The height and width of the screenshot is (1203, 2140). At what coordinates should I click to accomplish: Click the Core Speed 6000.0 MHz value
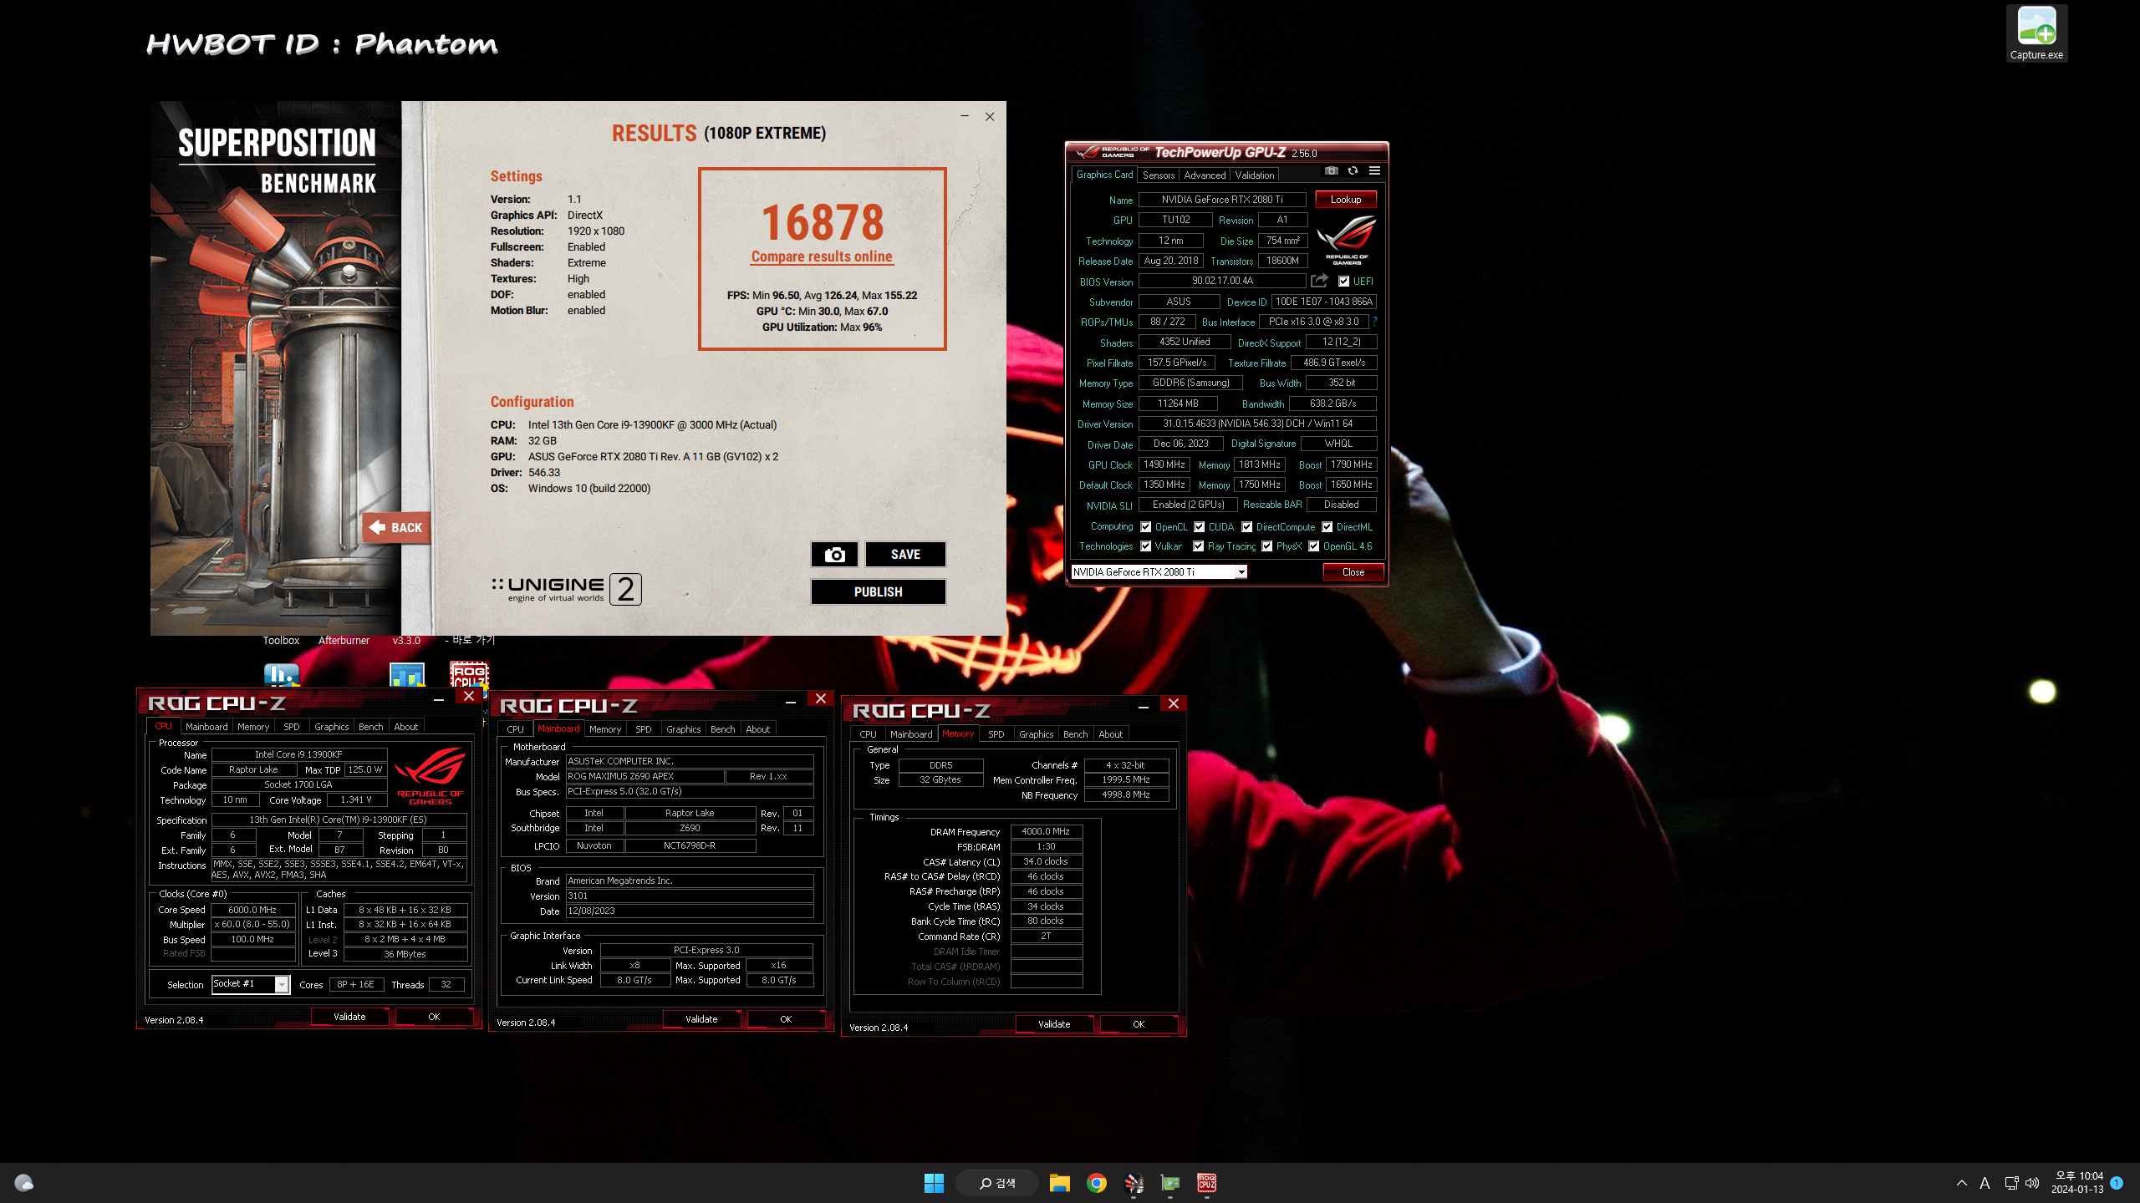pos(252,910)
